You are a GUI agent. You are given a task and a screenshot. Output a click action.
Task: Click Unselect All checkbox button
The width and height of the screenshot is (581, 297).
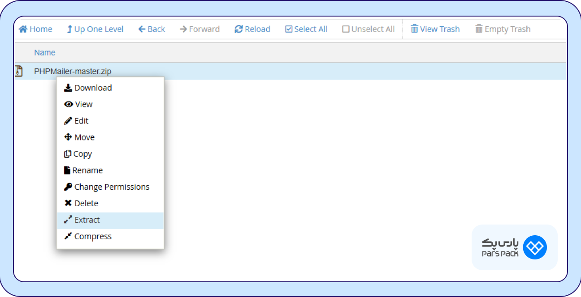(368, 29)
